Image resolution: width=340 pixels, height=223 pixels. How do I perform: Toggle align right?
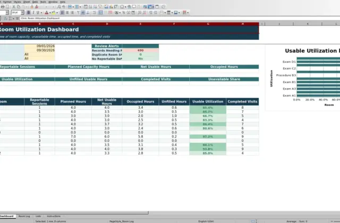(x=72, y=13)
